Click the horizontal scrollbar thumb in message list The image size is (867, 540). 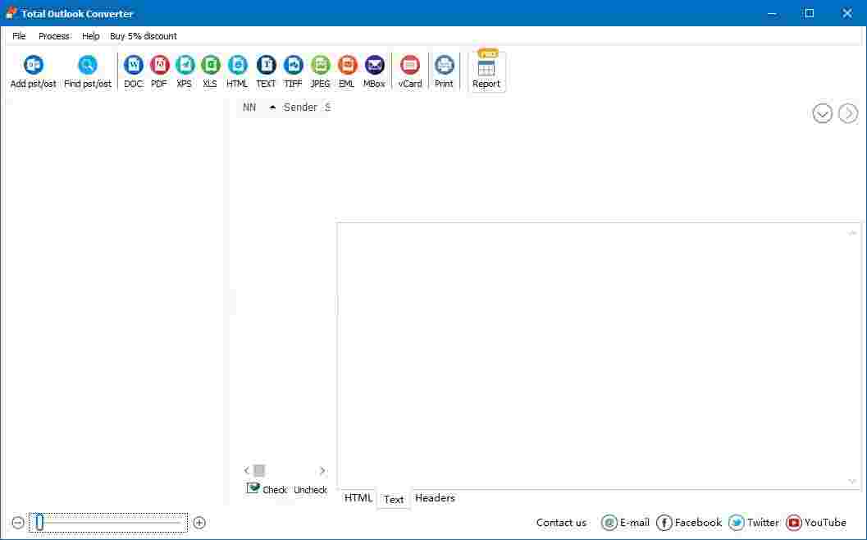pos(258,471)
